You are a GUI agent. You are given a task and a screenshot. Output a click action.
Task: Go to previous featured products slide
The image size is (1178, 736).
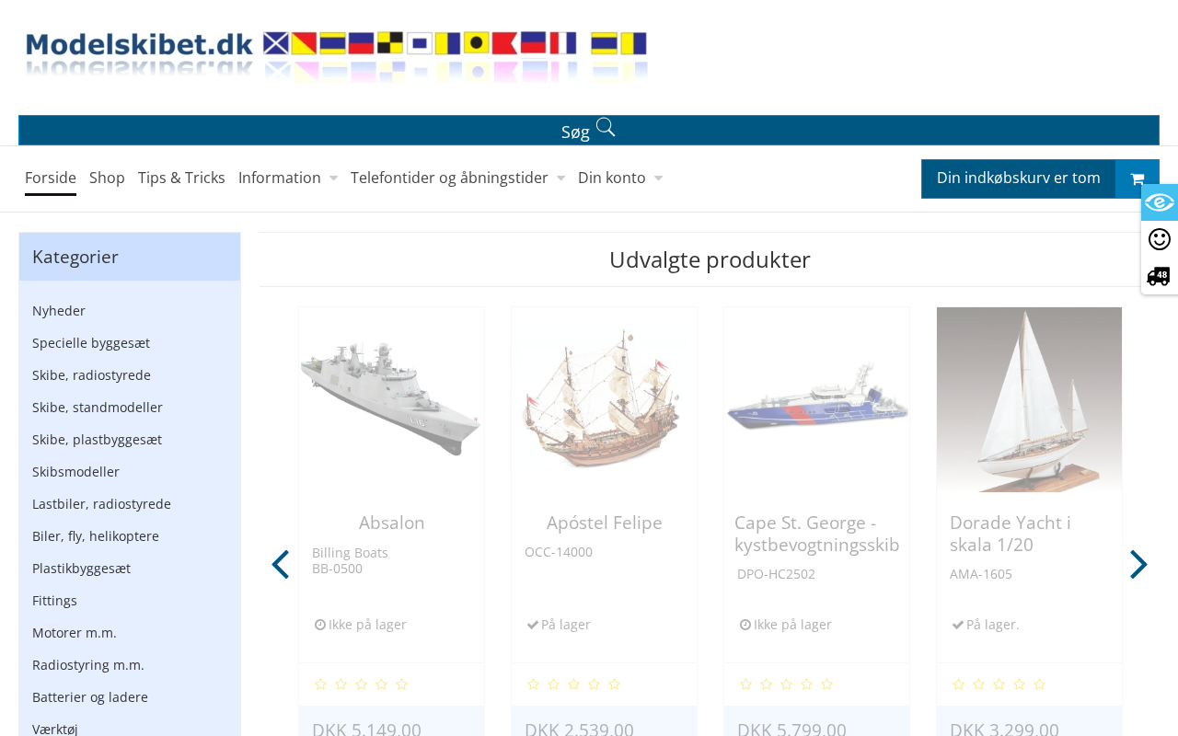[x=281, y=565]
